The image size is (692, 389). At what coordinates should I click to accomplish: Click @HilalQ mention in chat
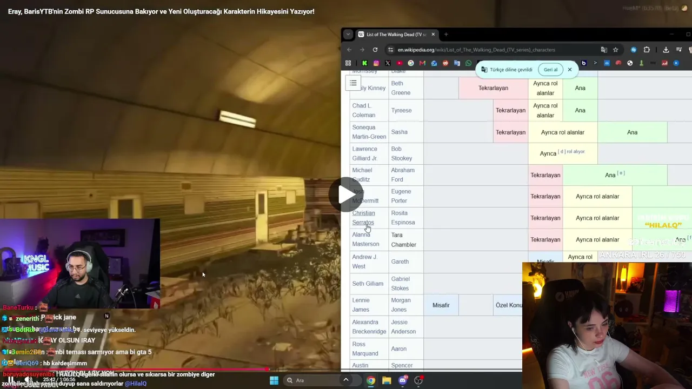(x=135, y=384)
